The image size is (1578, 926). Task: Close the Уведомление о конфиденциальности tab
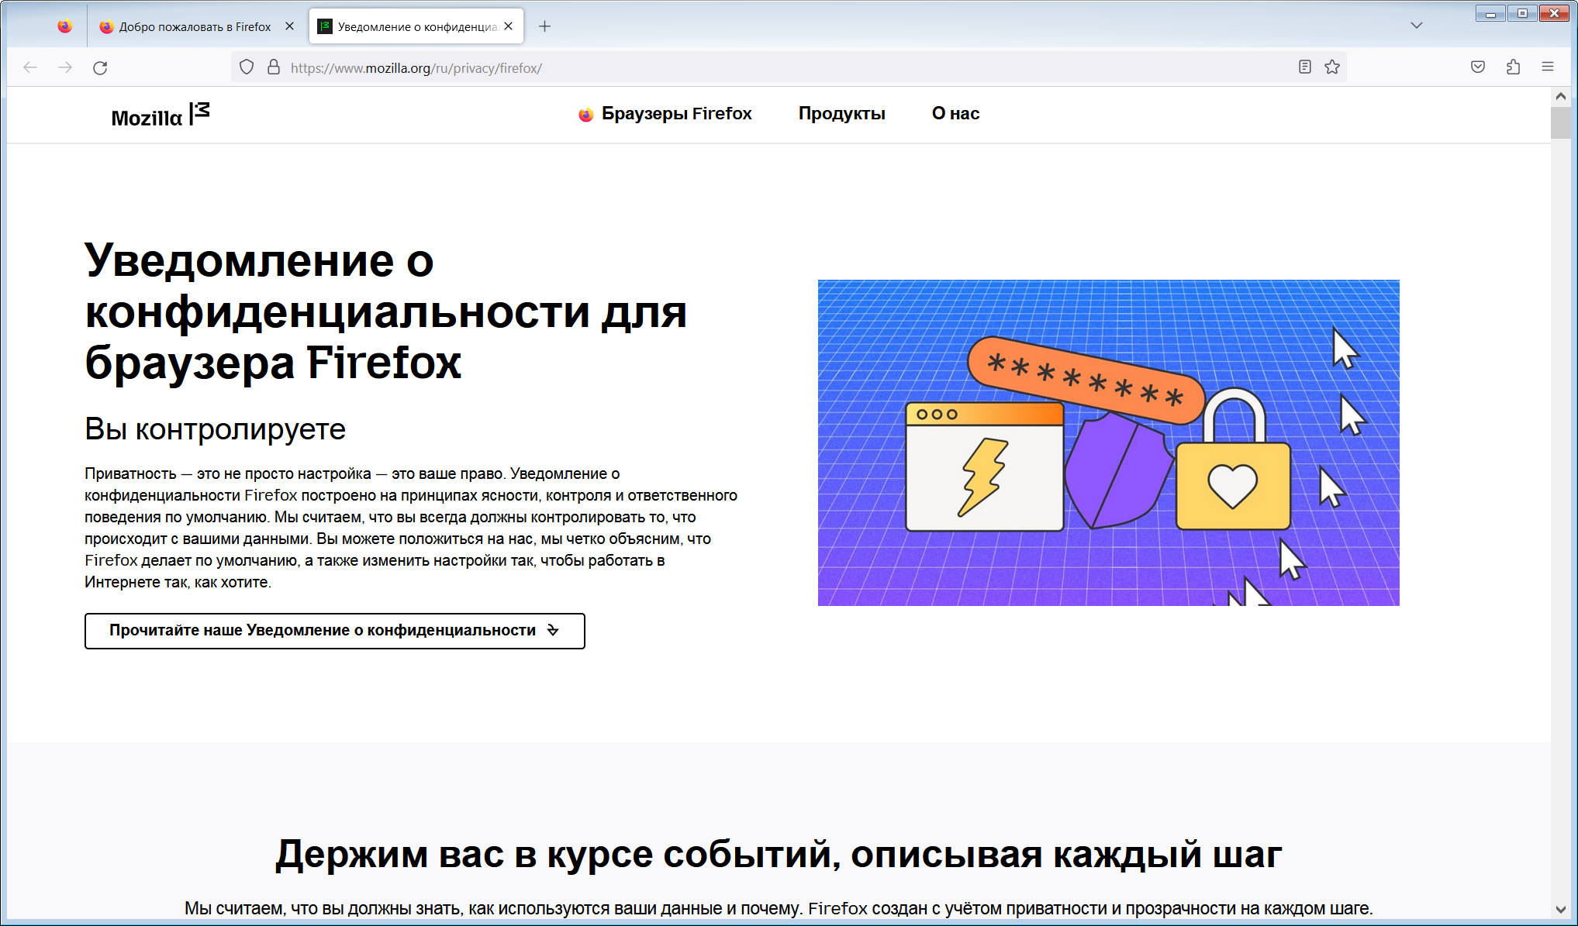tap(509, 26)
